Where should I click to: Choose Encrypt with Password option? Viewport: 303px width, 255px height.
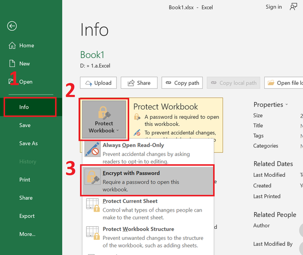point(148,181)
